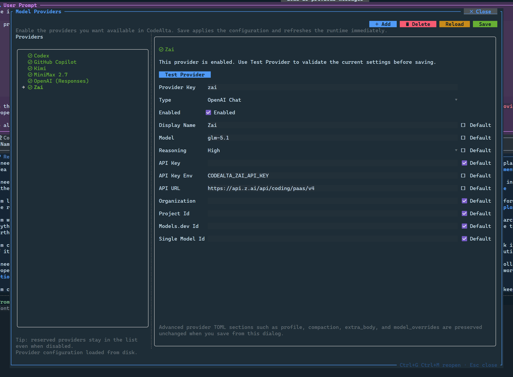Viewport: 513px width, 377px height.
Task: Click the empty Models.dev Id field
Action: (332, 226)
